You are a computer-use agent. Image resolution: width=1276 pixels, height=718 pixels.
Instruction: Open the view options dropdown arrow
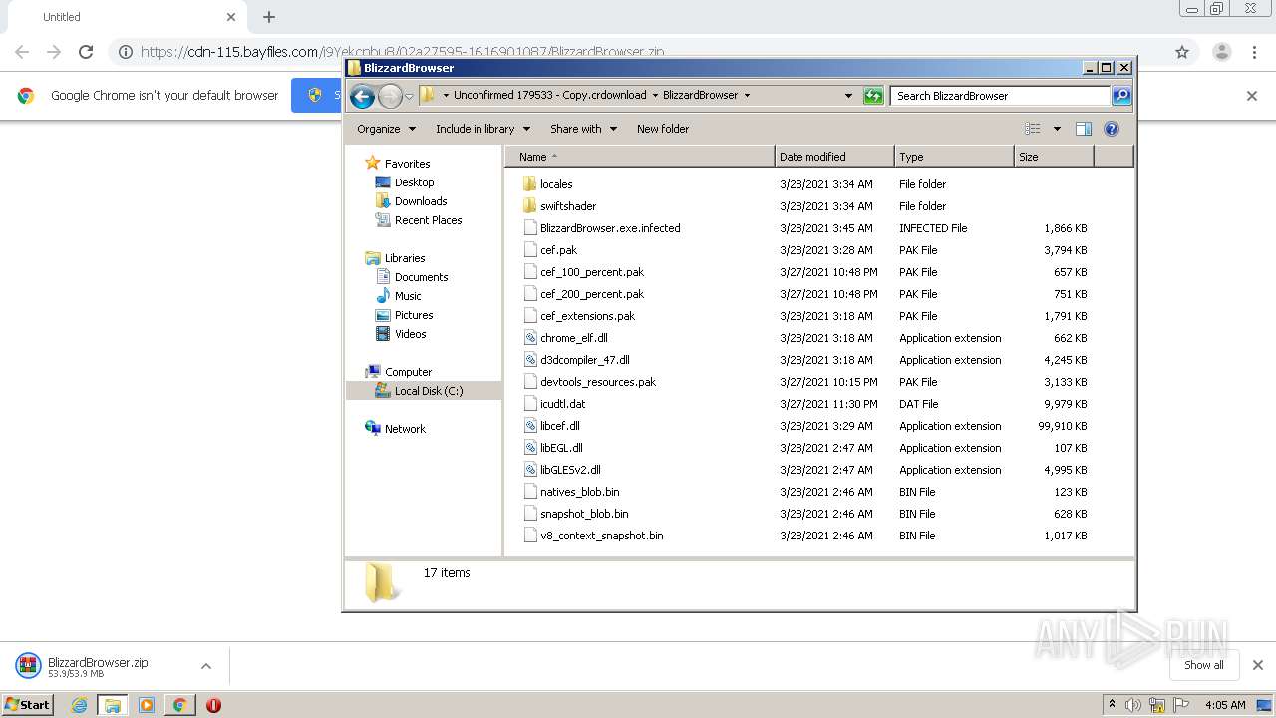[x=1057, y=129]
